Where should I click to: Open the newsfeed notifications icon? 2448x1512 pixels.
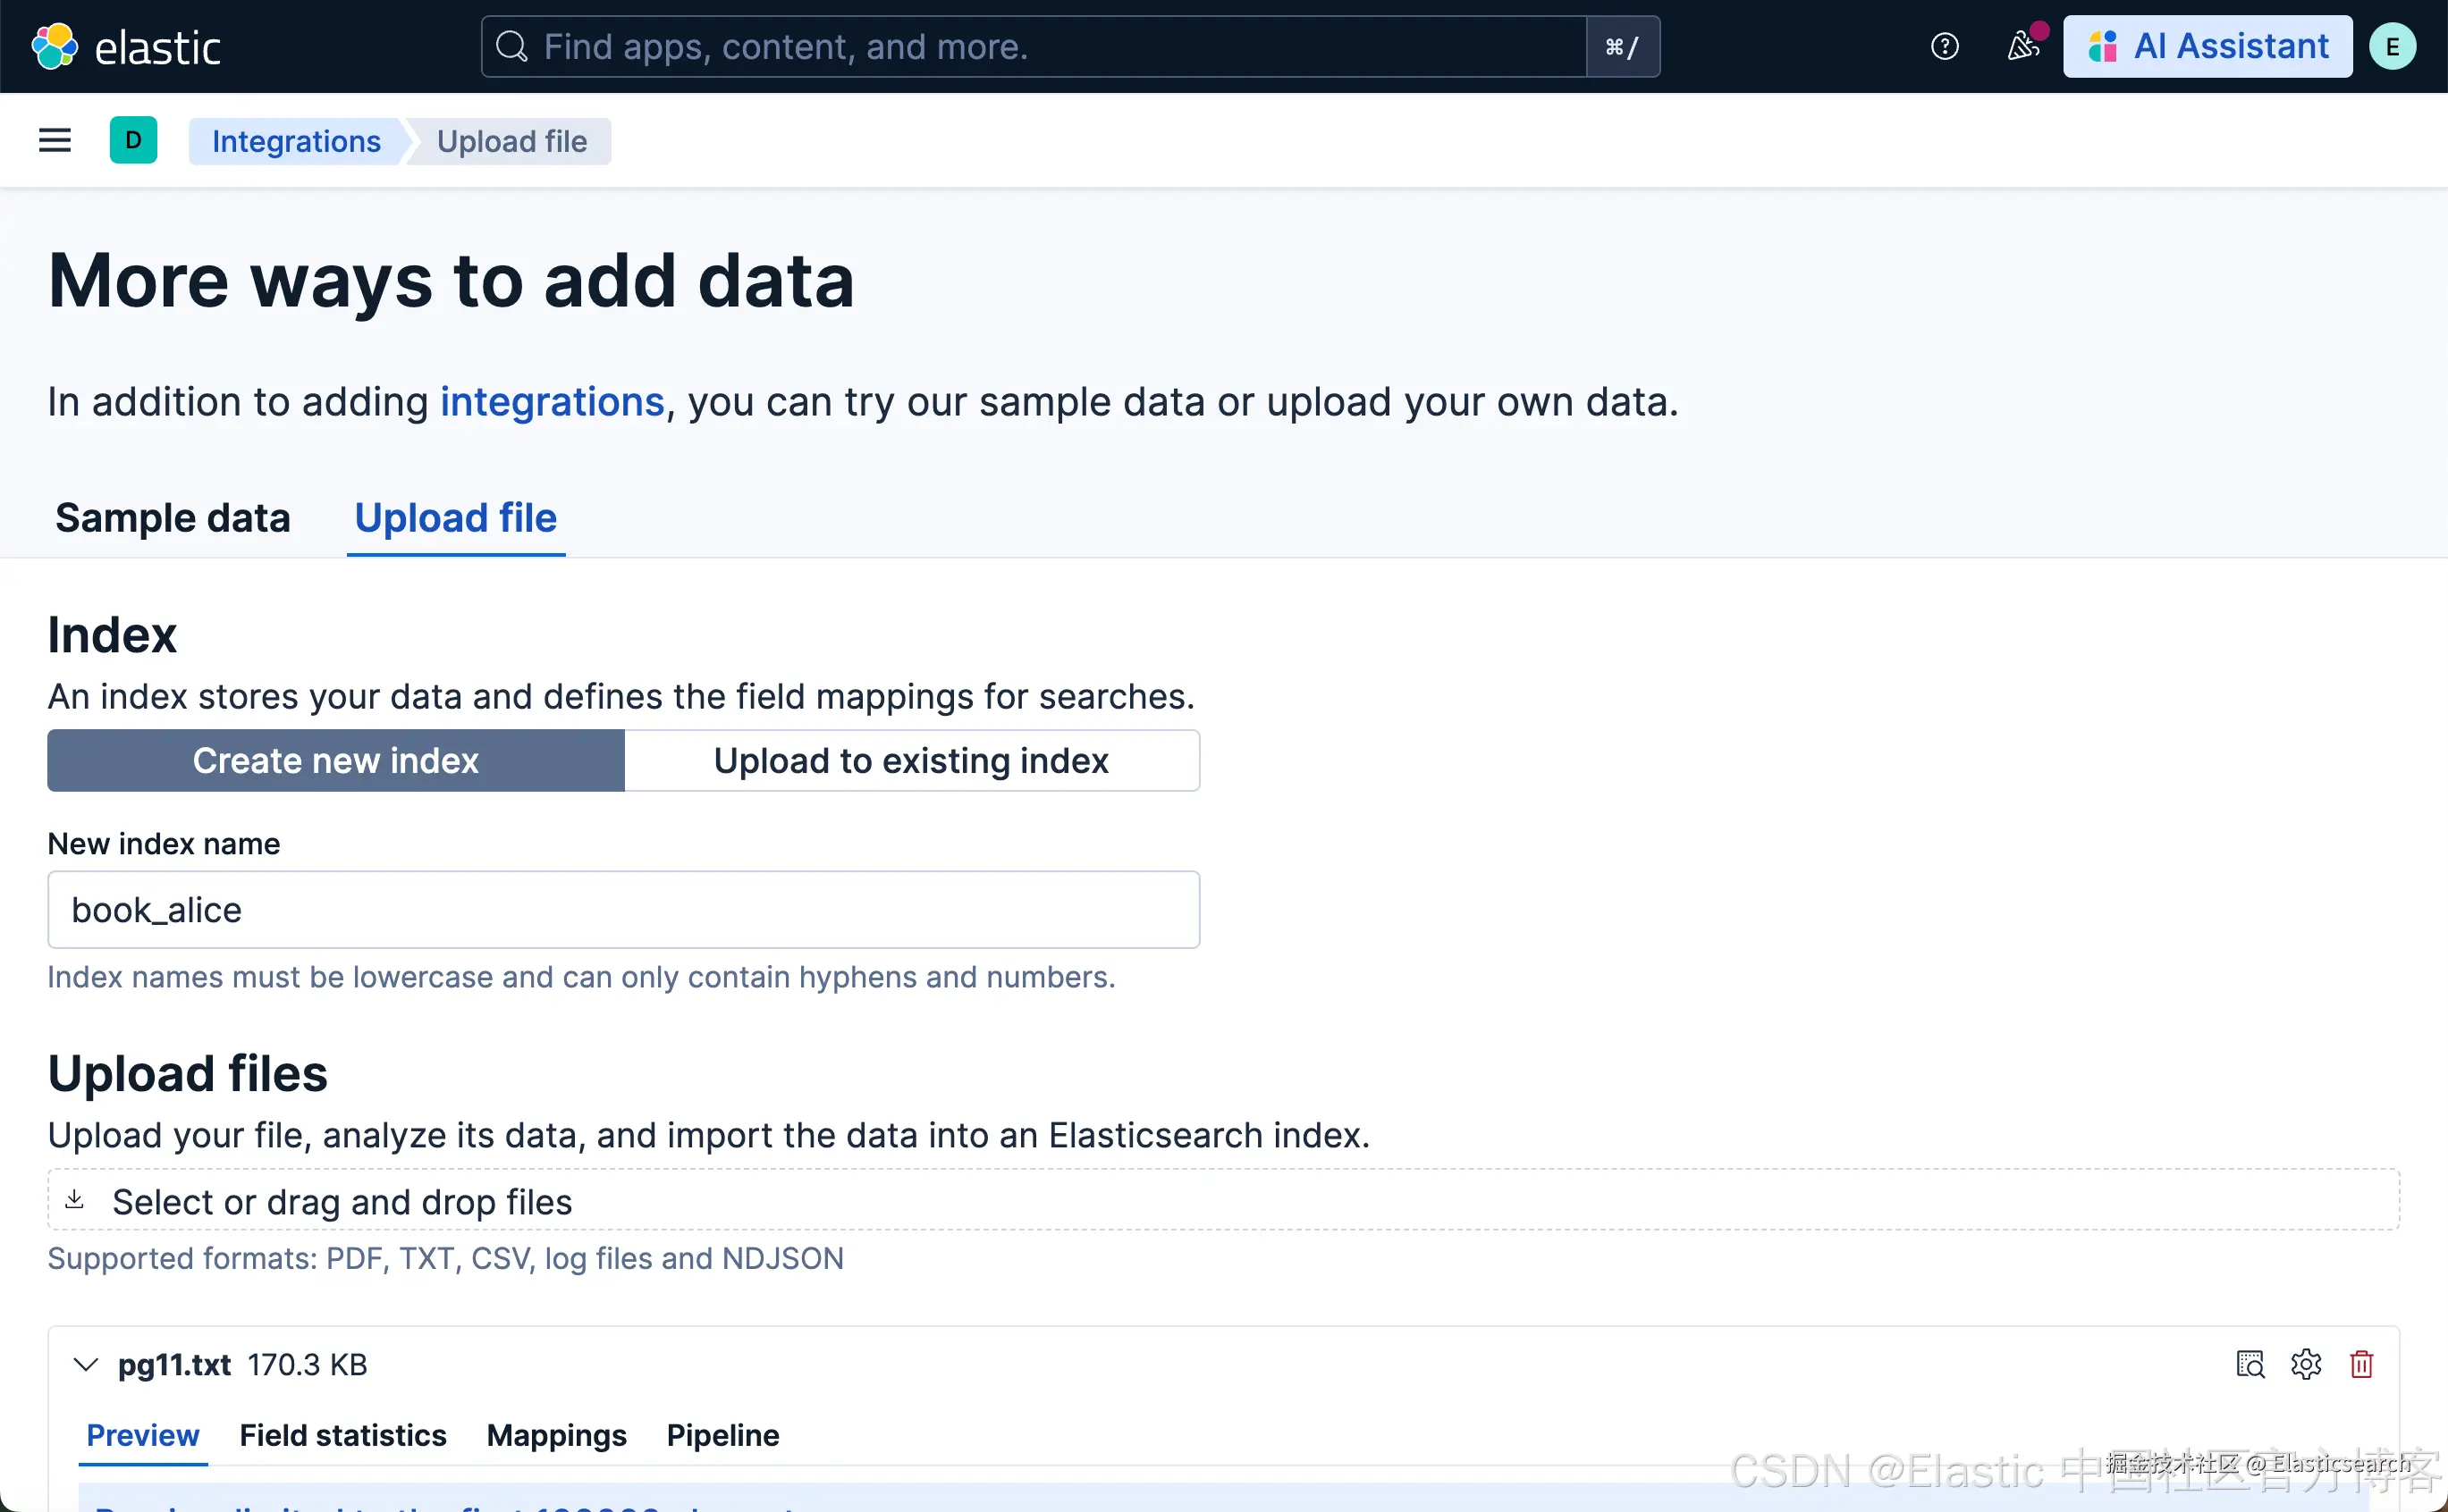[x=2022, y=46]
